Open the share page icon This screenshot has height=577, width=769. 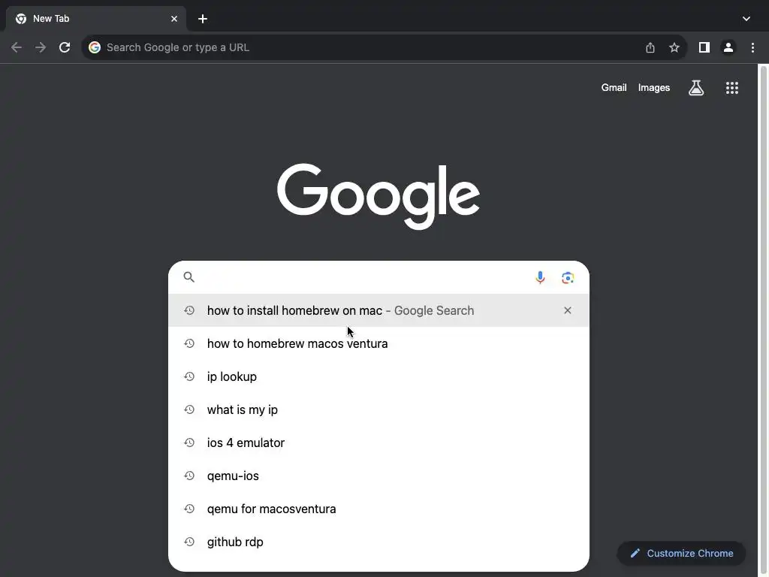point(650,47)
